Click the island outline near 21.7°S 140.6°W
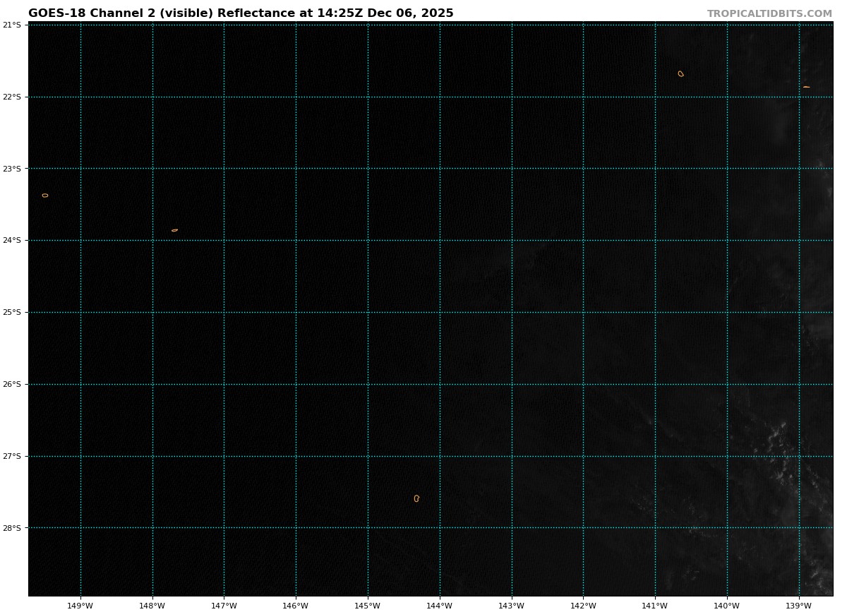Viewport: 847px width, 612px height. [680, 73]
